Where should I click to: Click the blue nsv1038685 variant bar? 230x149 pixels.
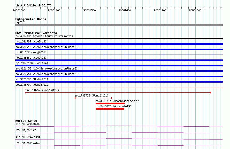pos(119,60)
